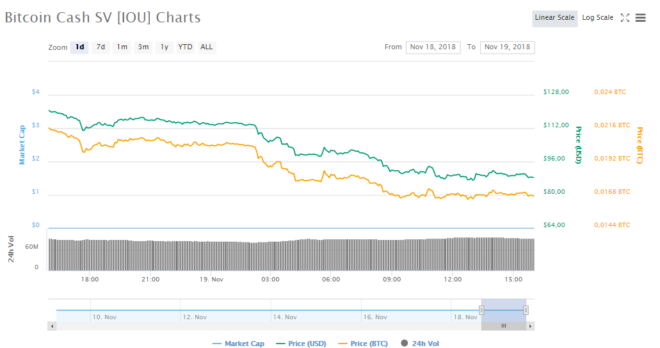Click the 10. Nov navigator label
This screenshot has width=660, height=348.
point(104,317)
